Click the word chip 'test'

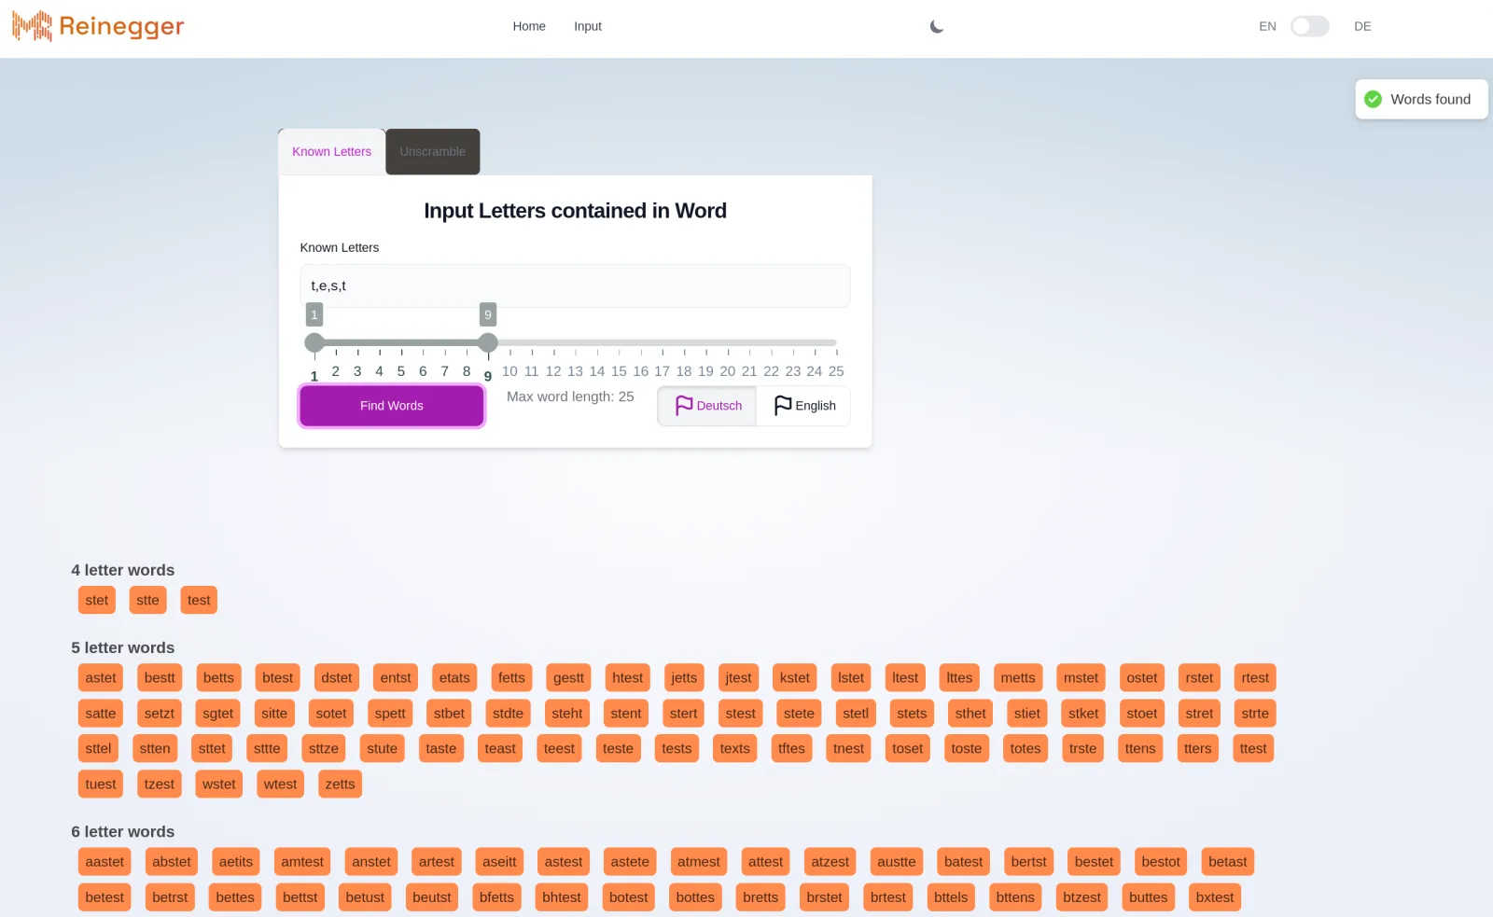pos(199,600)
